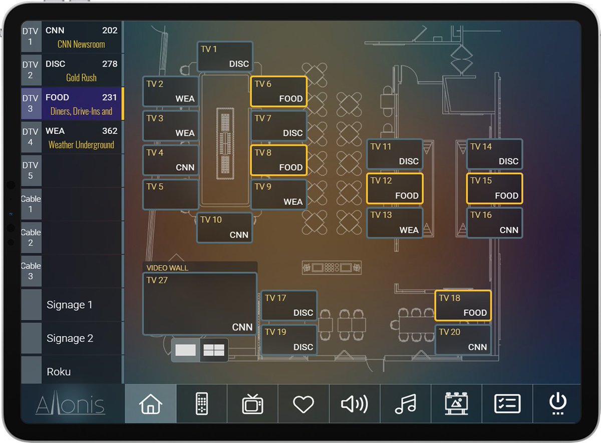Open the signage billboard icon
This screenshot has width=601, height=443.
456,403
